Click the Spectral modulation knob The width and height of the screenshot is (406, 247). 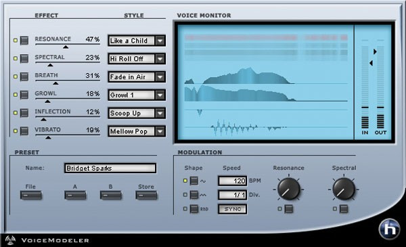[344, 189]
